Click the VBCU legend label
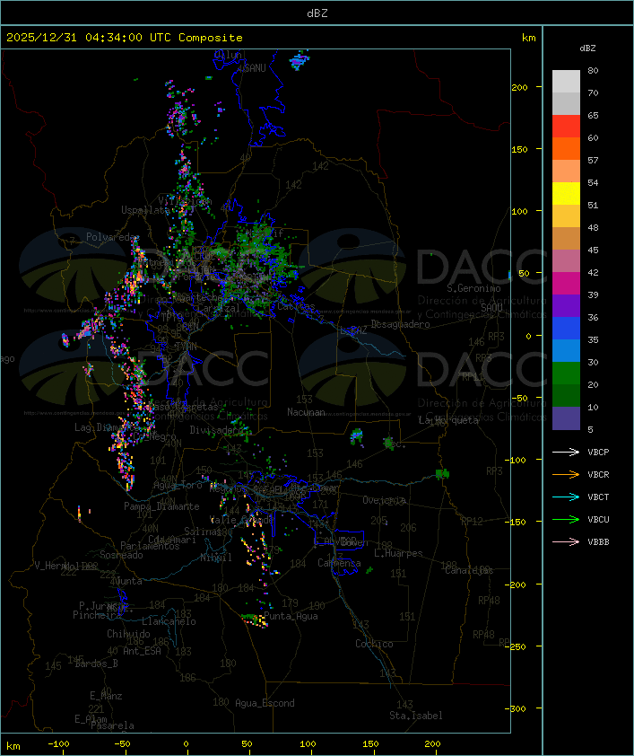This screenshot has width=634, height=756. click(598, 519)
